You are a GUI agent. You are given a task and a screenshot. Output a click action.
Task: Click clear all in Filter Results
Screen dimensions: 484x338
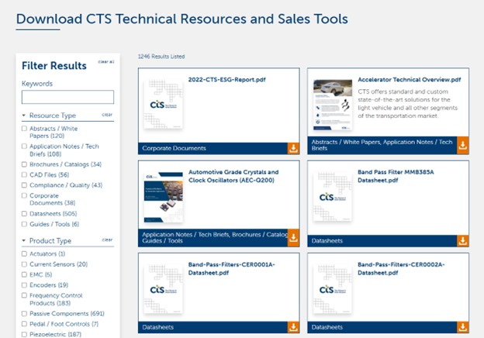pyautogui.click(x=105, y=62)
